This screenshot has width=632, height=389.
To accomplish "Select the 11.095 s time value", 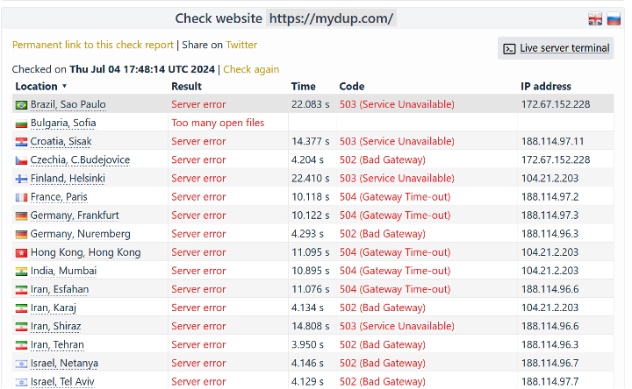I will (311, 252).
